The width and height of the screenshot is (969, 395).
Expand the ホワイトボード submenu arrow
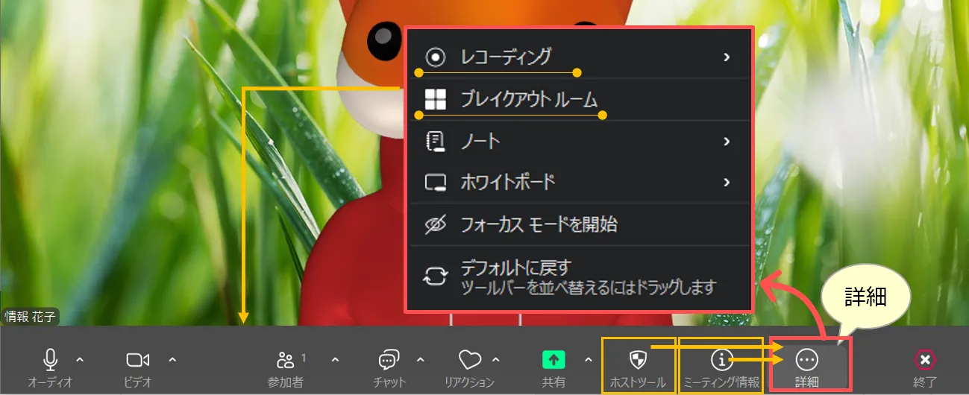(727, 182)
